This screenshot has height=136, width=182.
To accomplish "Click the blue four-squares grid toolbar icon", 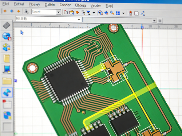I will pos(118,13).
